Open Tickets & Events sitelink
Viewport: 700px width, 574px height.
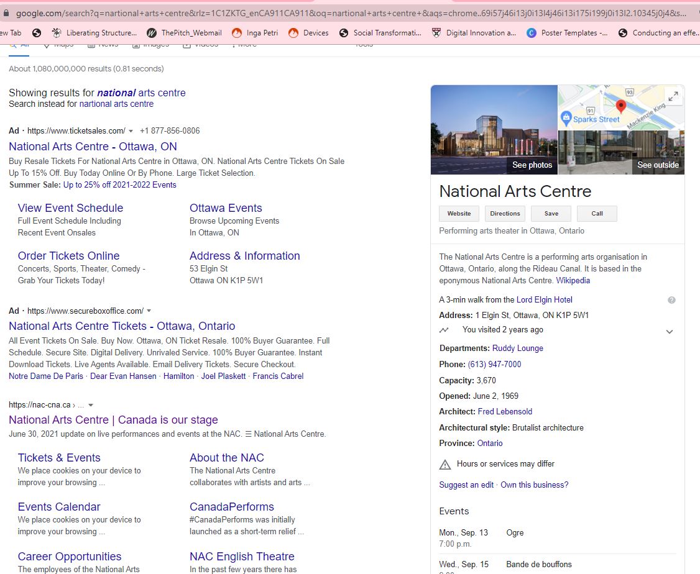pos(59,458)
